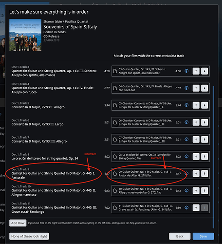Save the track matching

click(203, 236)
